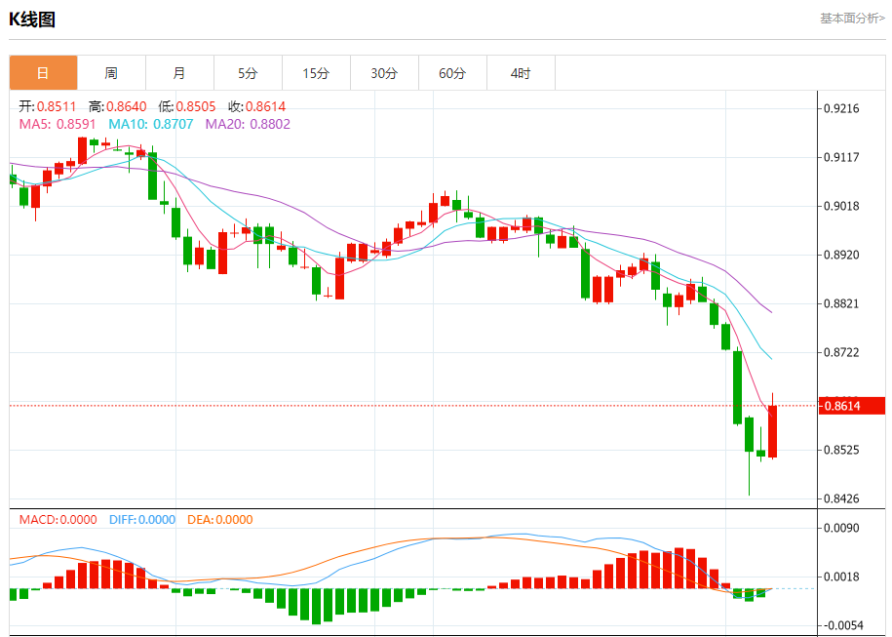Open the 30分 interval tab

[x=384, y=73]
